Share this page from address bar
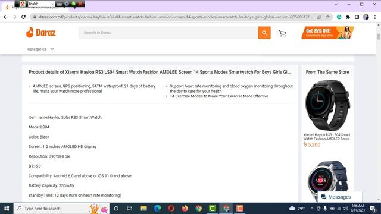 319,17
